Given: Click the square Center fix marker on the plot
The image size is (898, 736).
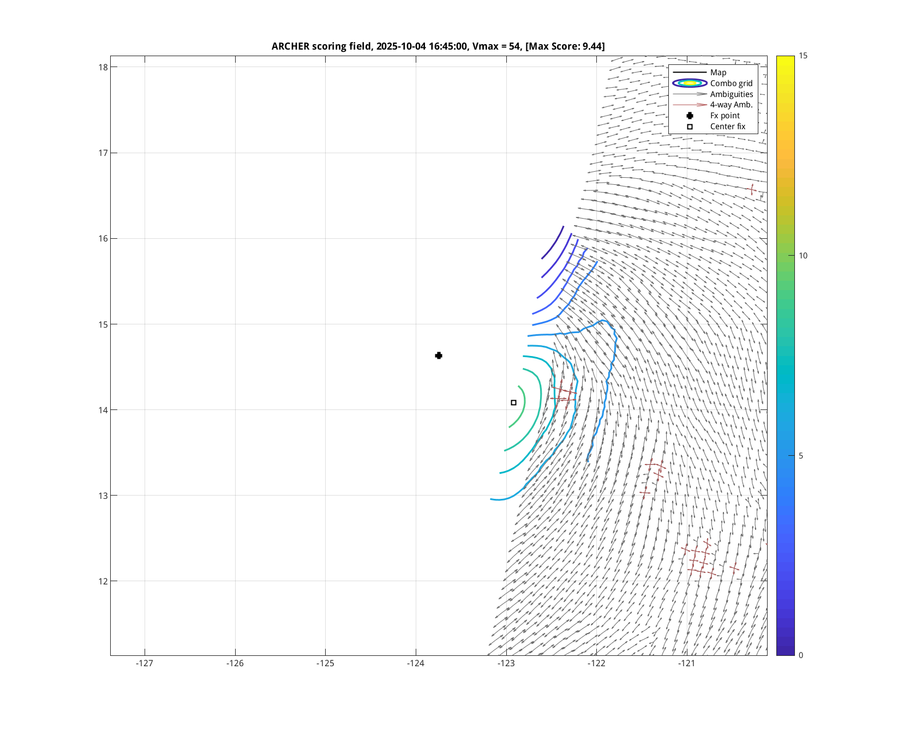Looking at the screenshot, I should pyautogui.click(x=513, y=402).
